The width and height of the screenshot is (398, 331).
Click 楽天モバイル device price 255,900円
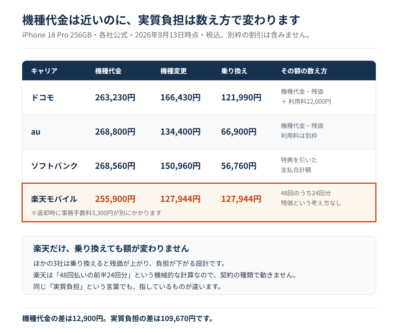(x=115, y=199)
